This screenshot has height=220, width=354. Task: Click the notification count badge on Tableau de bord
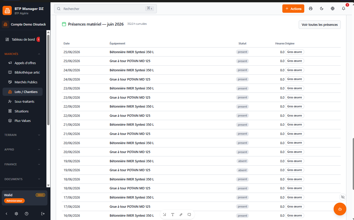tap(38, 39)
